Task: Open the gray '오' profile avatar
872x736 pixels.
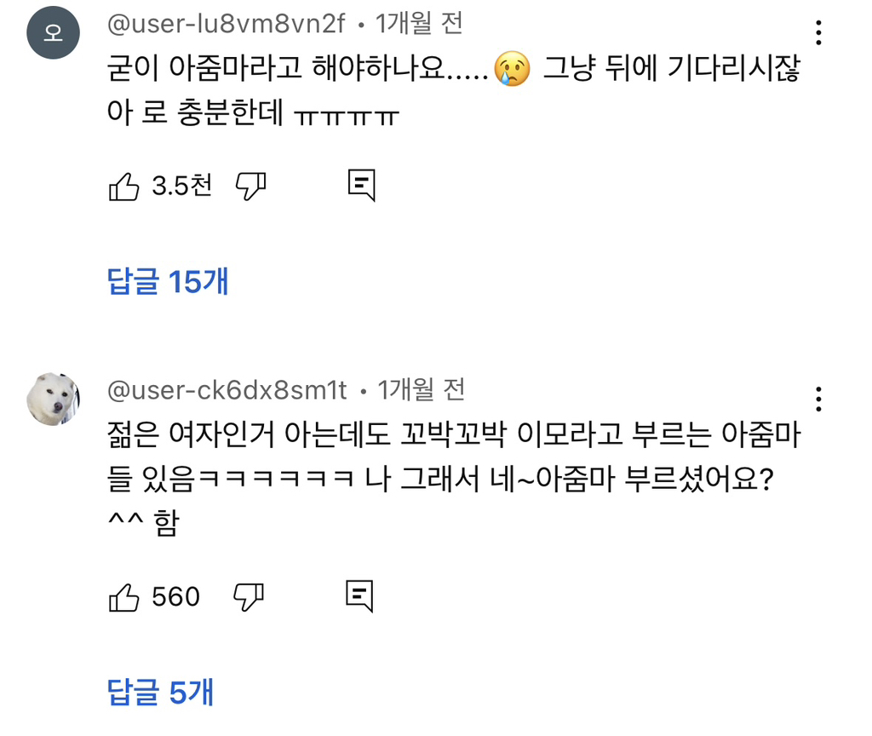Action: (53, 33)
